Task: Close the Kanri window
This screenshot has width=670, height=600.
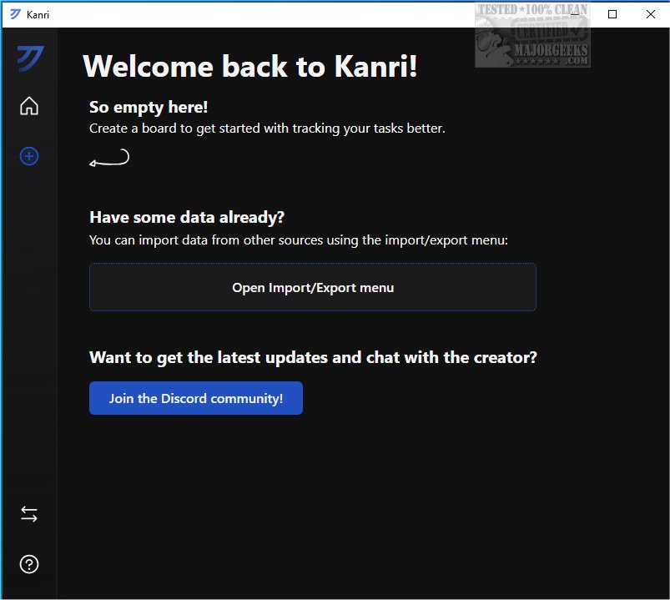Action: tap(650, 14)
